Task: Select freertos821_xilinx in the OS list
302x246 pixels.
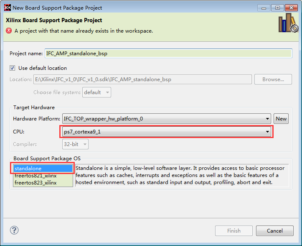Action: [x=43, y=176]
